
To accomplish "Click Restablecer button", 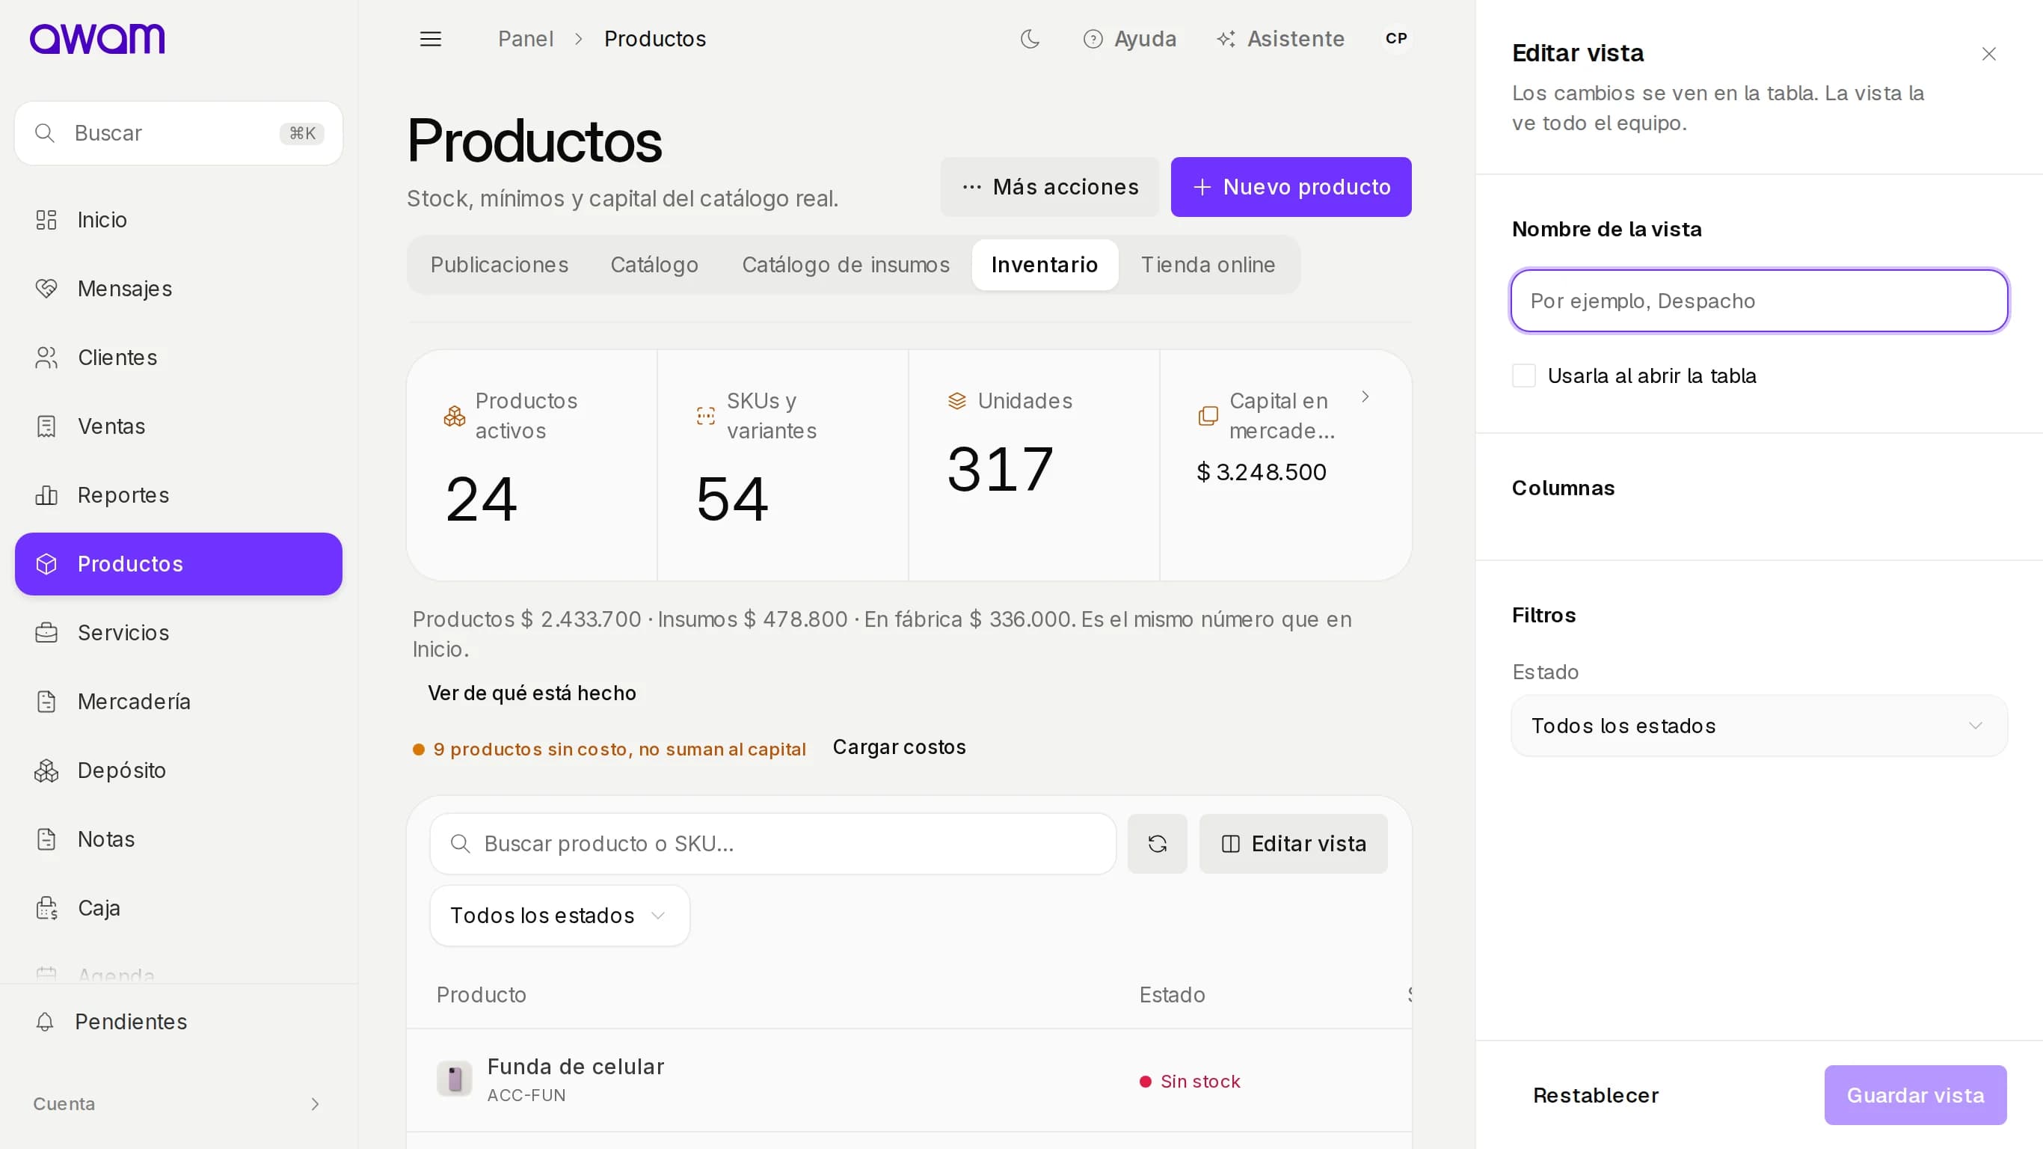I will [x=1595, y=1095].
